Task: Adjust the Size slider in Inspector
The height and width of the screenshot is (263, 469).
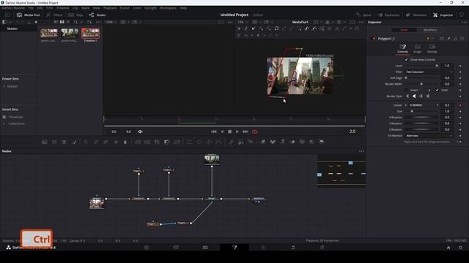Action: tap(422, 111)
